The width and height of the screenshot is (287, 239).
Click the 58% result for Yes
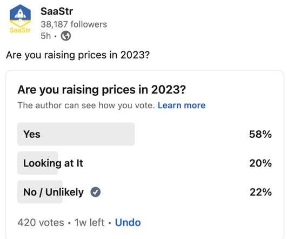tap(261, 134)
